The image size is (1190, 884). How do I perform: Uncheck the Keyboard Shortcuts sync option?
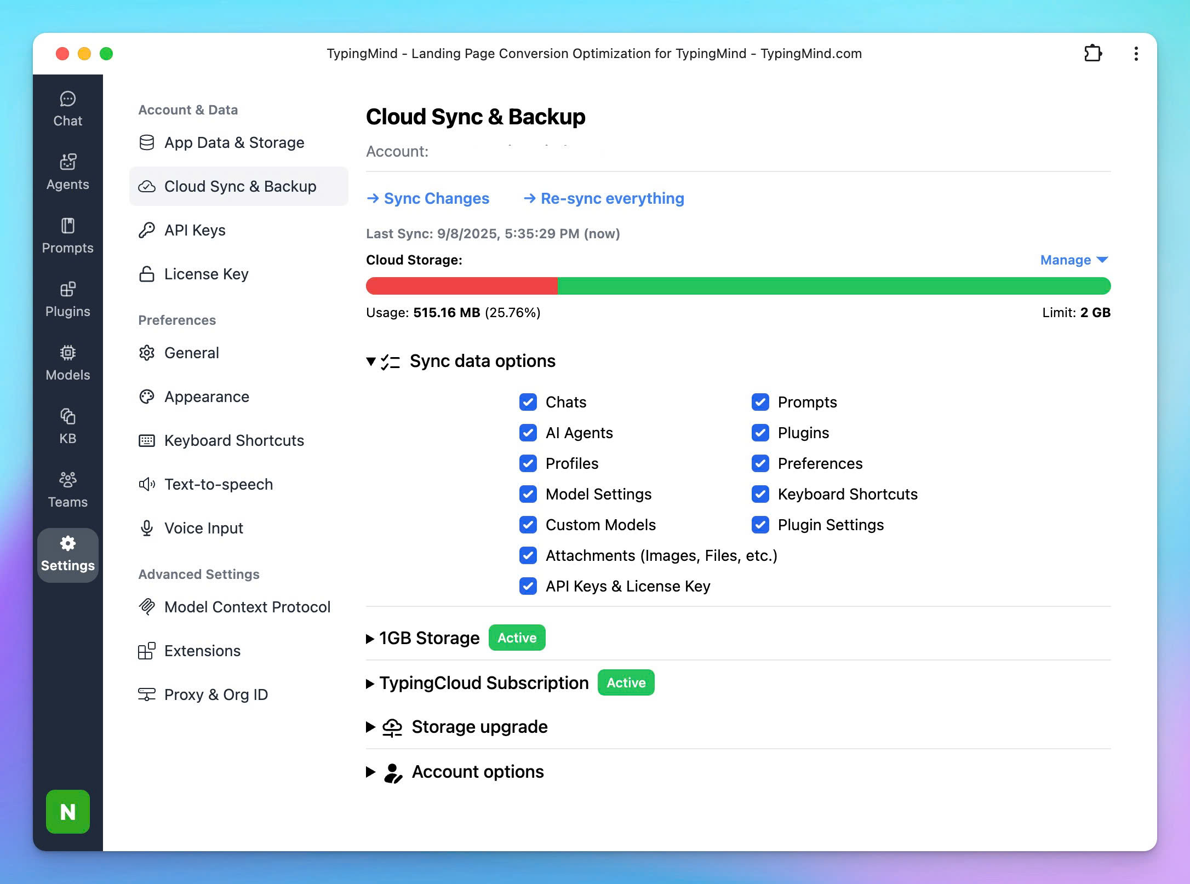tap(760, 494)
